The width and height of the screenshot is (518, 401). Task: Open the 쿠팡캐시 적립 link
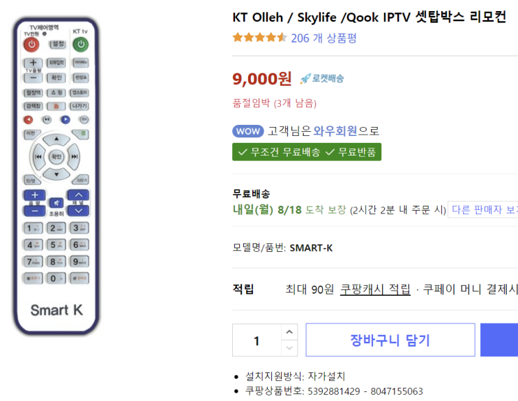pos(375,289)
